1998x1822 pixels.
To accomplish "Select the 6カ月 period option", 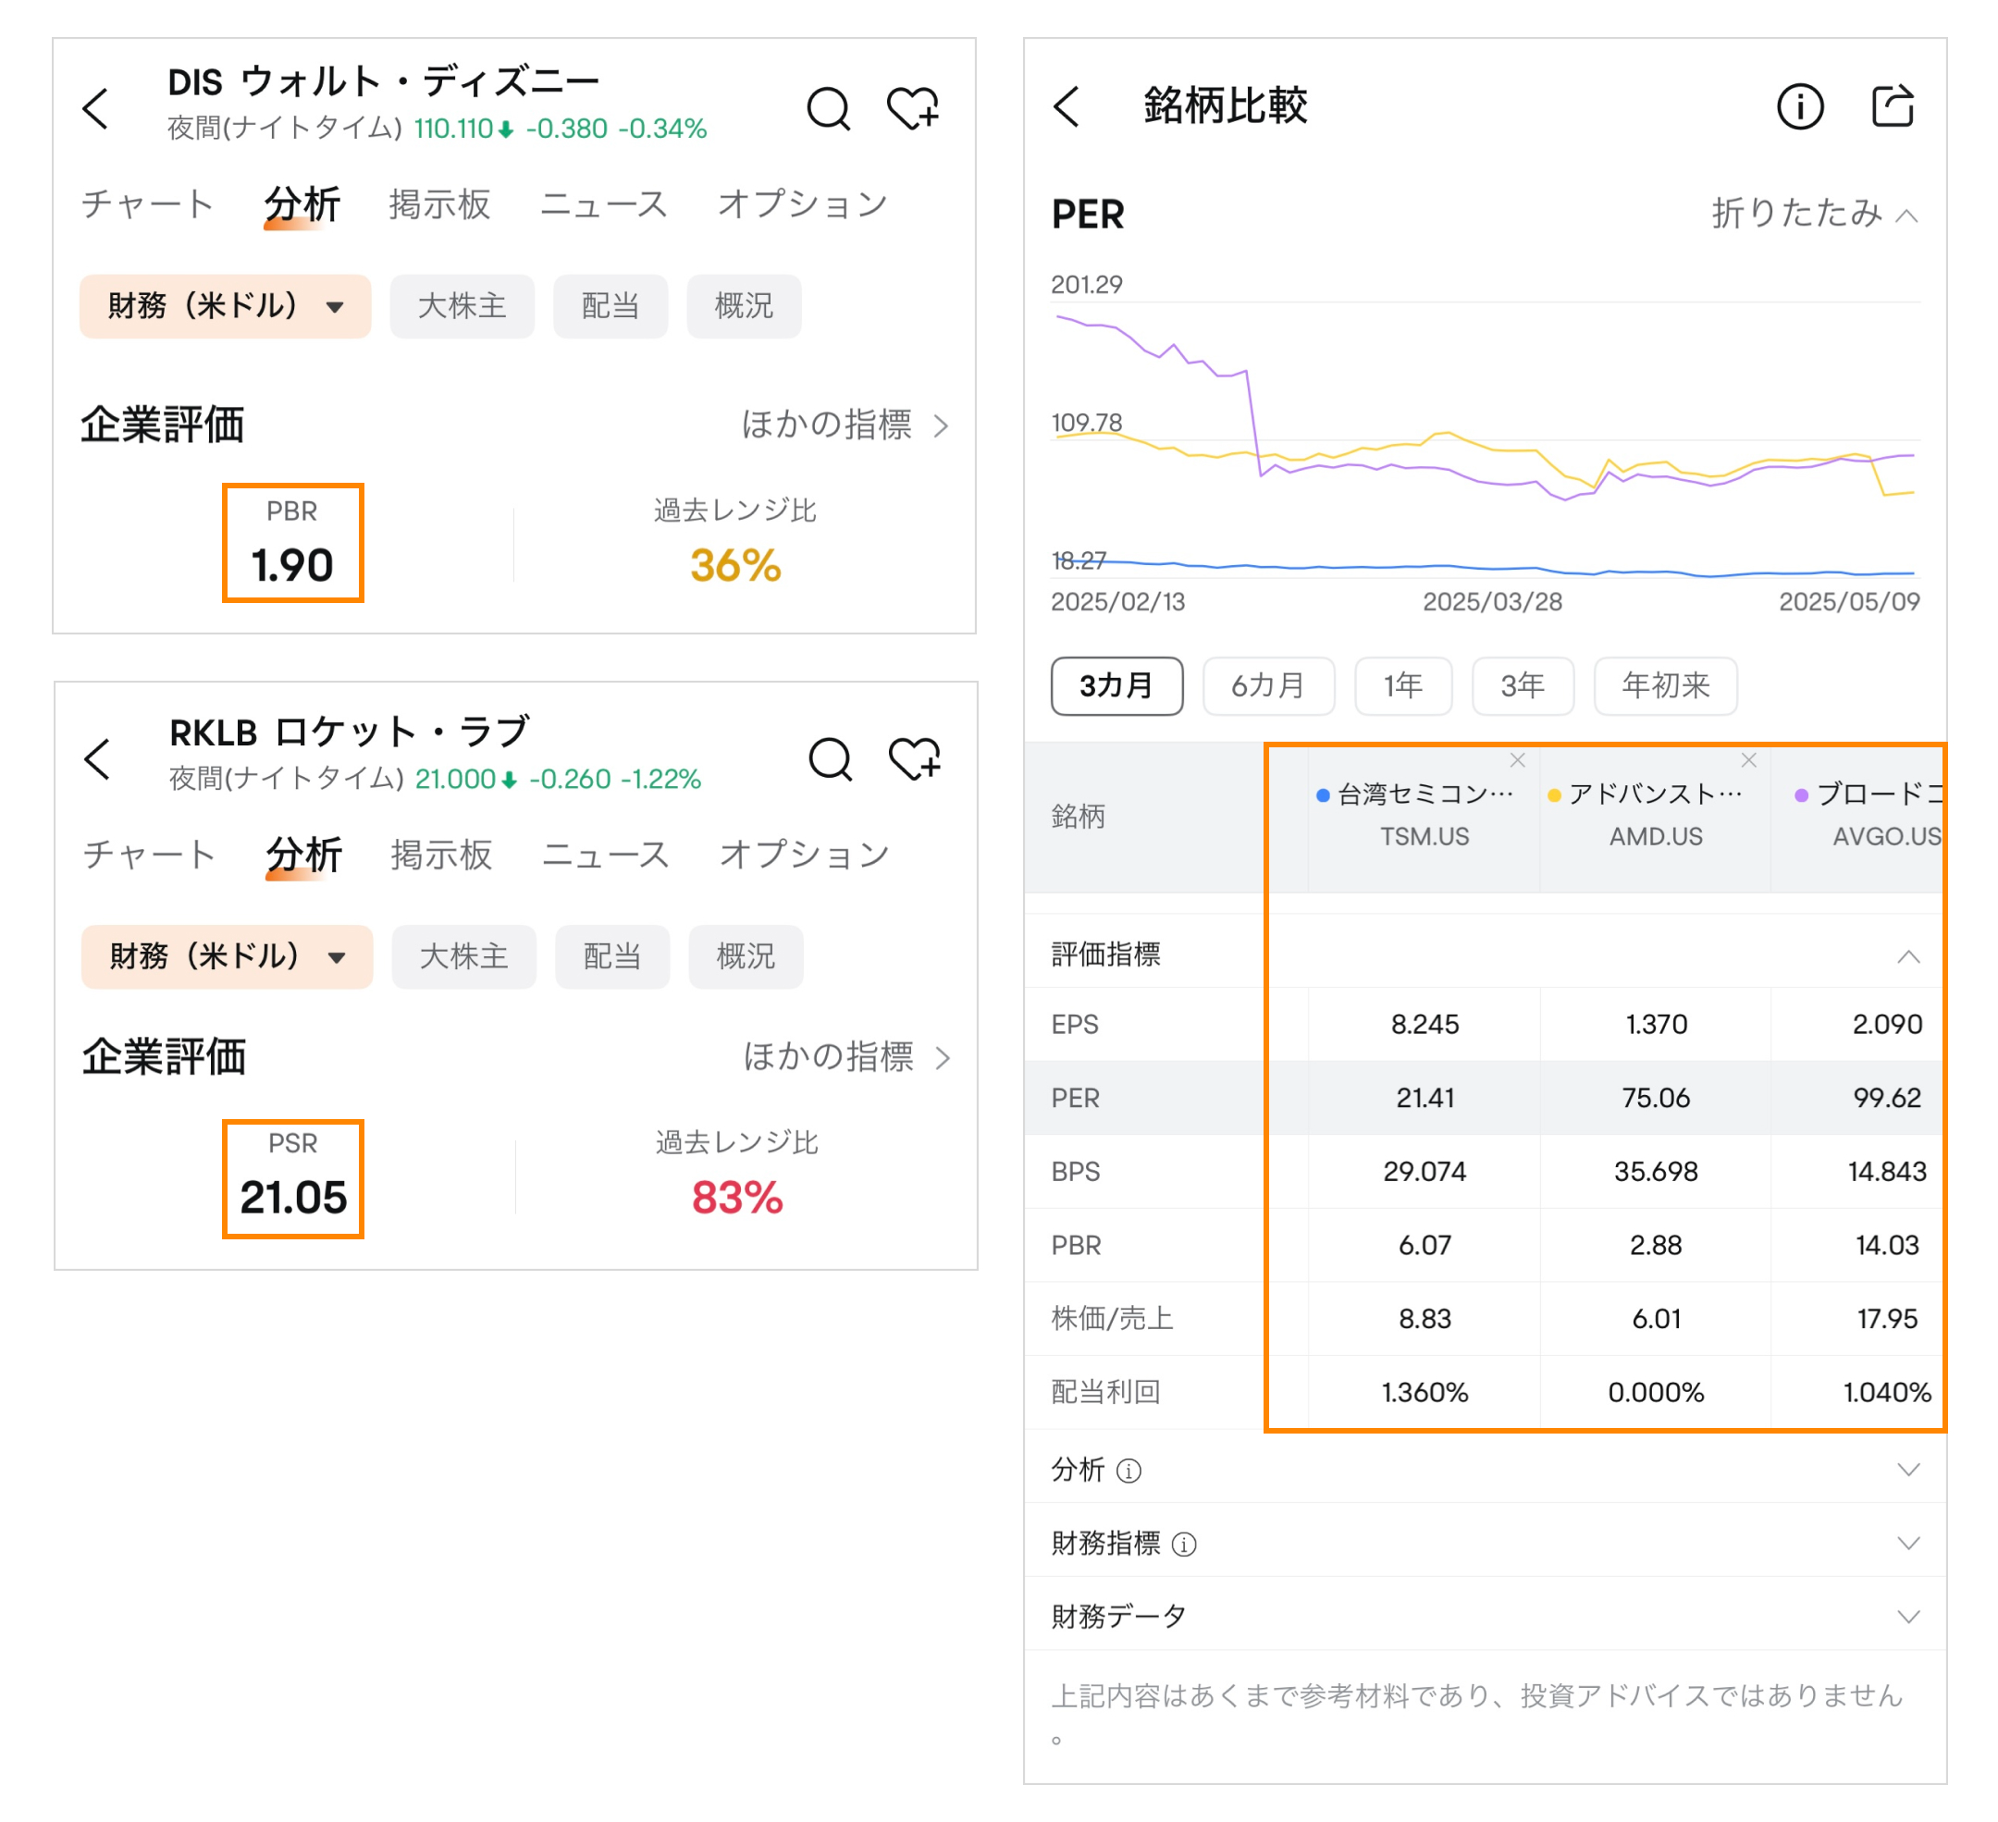I will (1267, 685).
